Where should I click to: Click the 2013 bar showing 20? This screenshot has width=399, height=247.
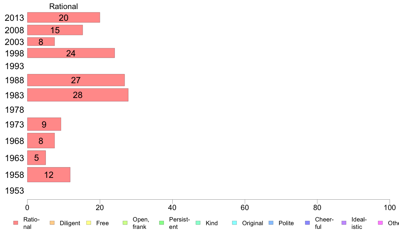point(63,17)
